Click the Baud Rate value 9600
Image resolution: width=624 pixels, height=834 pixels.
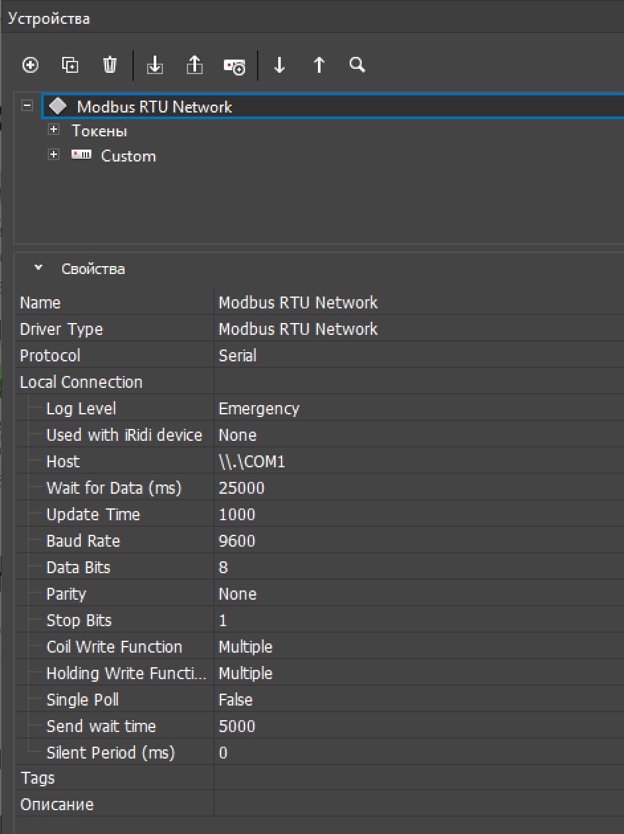(237, 541)
